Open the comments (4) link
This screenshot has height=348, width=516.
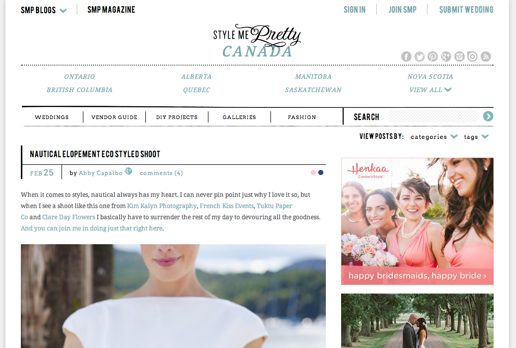(x=161, y=173)
